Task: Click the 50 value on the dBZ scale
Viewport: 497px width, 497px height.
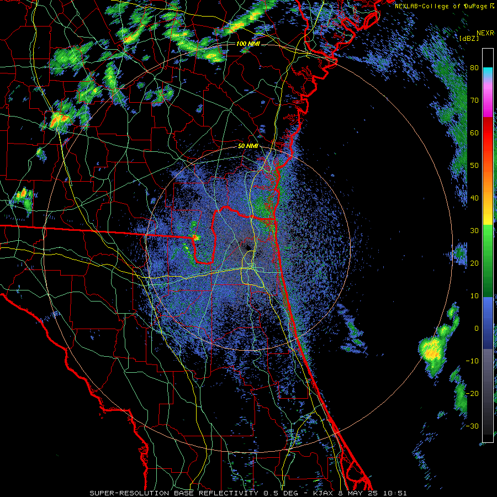Action: tap(474, 166)
